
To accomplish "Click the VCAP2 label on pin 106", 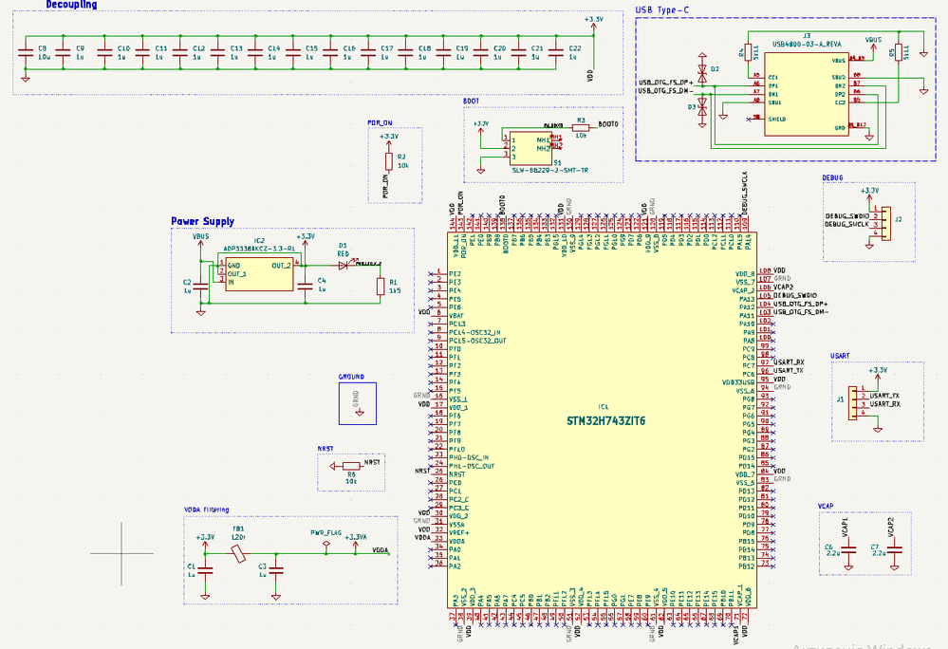I will (x=783, y=287).
